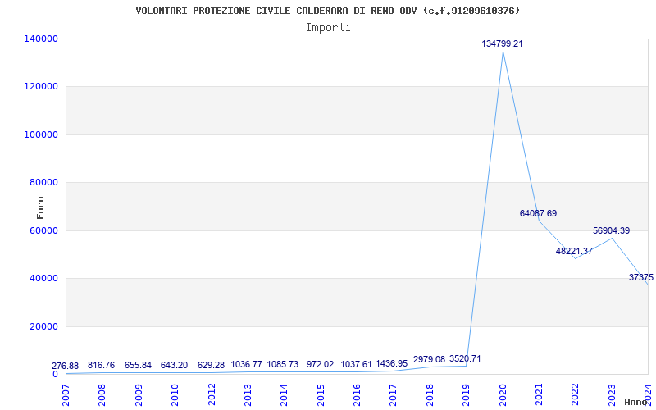This screenshot has height=410, width=656.
Task: Click the 2019 year label
Action: click(466, 395)
